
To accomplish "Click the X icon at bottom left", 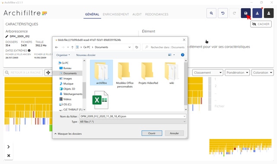I will point(9,155).
